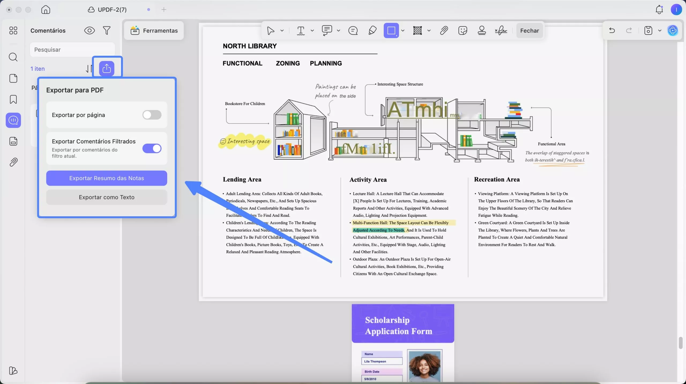Click the Pesquisar search field

[72, 50]
